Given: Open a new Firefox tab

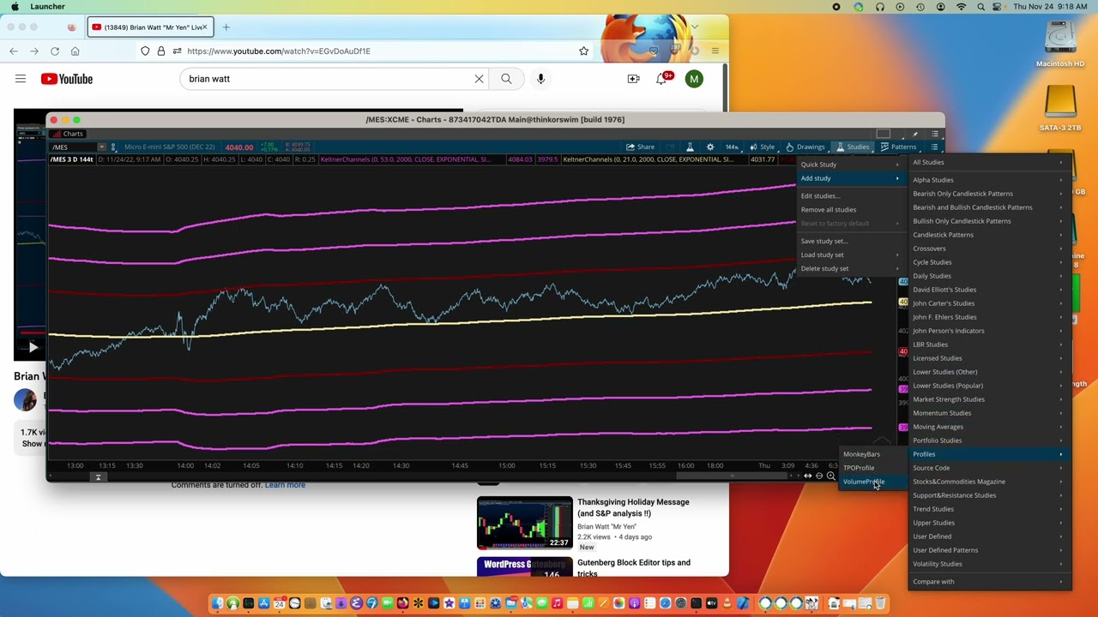Looking at the screenshot, I should [x=226, y=27].
